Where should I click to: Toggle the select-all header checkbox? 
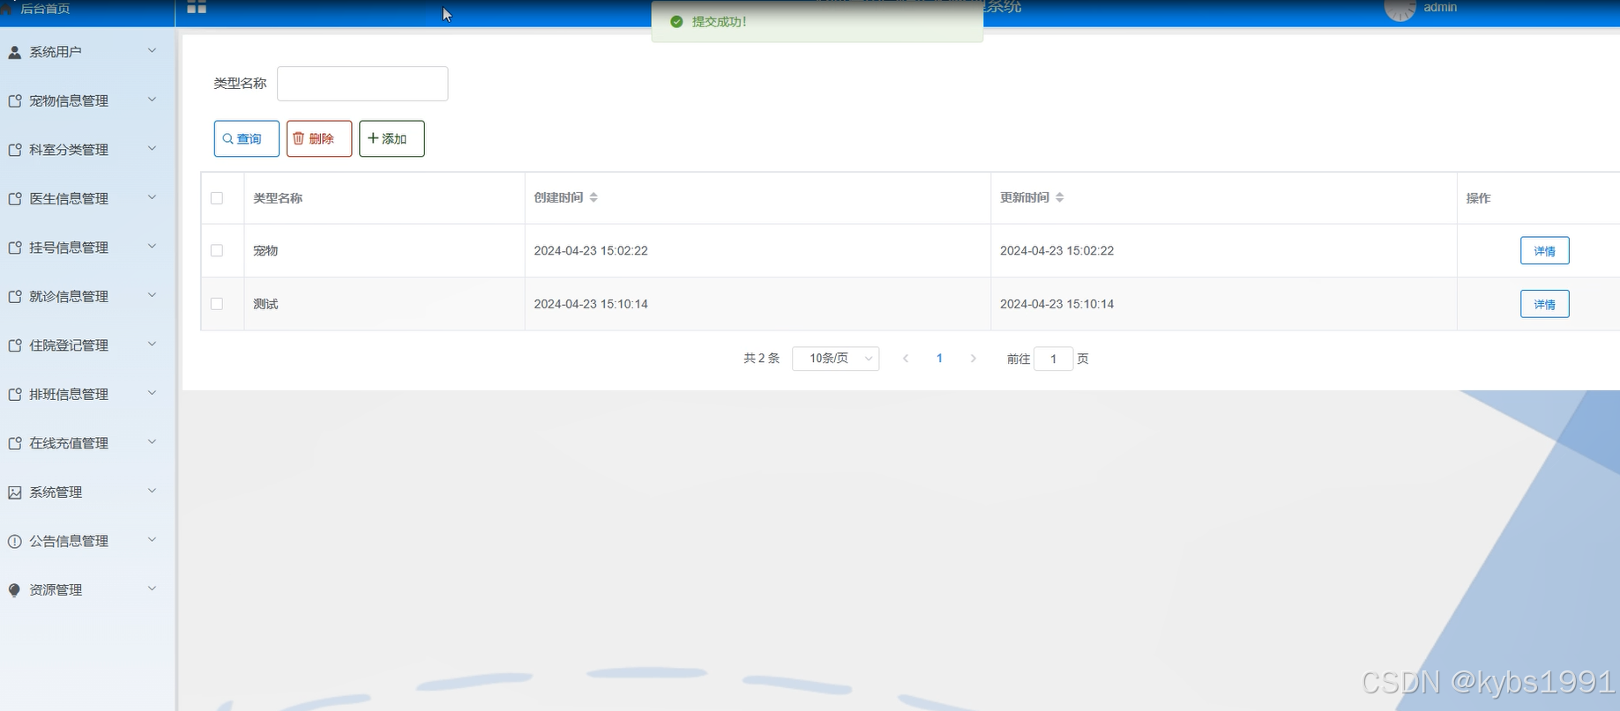pos(217,198)
